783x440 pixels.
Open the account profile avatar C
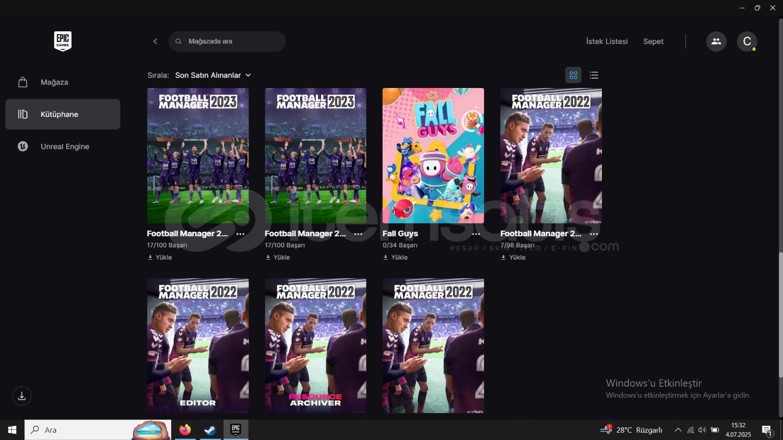pyautogui.click(x=747, y=42)
